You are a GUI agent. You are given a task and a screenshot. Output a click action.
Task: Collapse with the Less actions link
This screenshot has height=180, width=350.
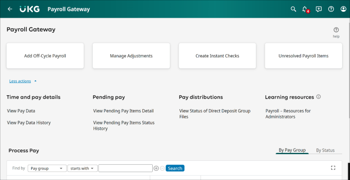point(20,81)
